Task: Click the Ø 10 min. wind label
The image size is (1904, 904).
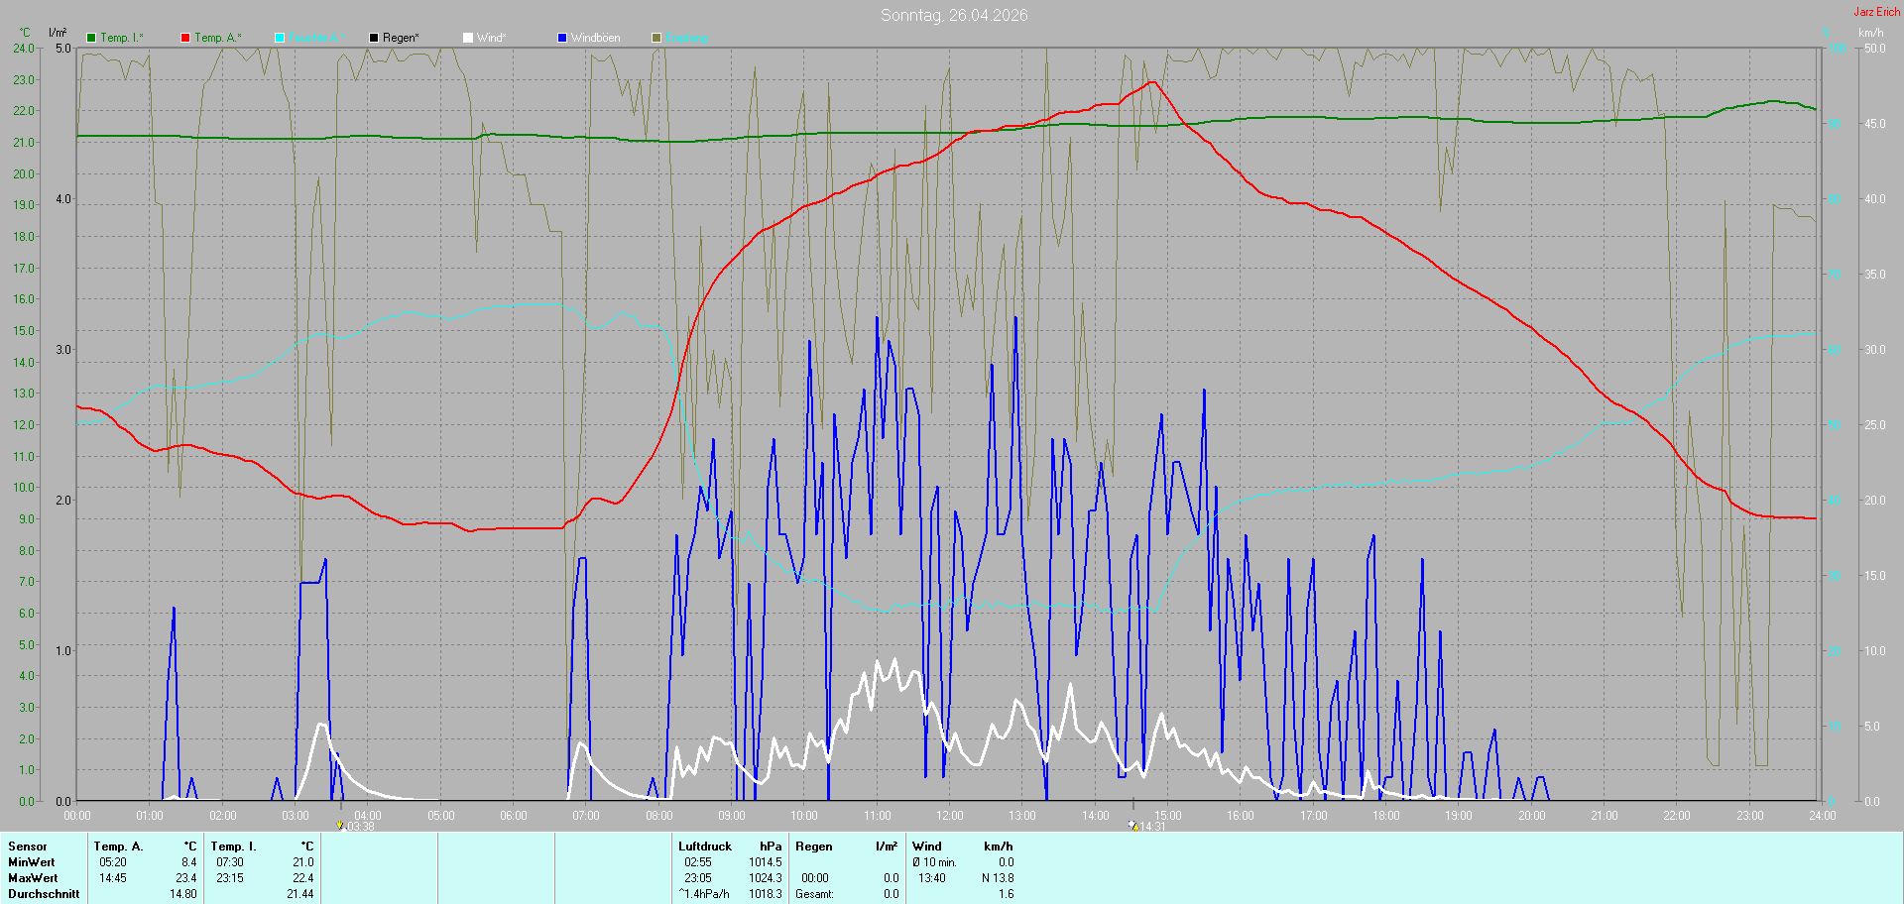Action: [935, 862]
